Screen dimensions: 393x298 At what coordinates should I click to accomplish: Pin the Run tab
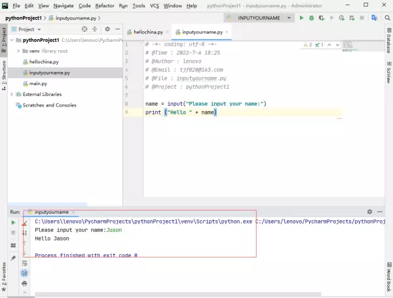point(13,257)
